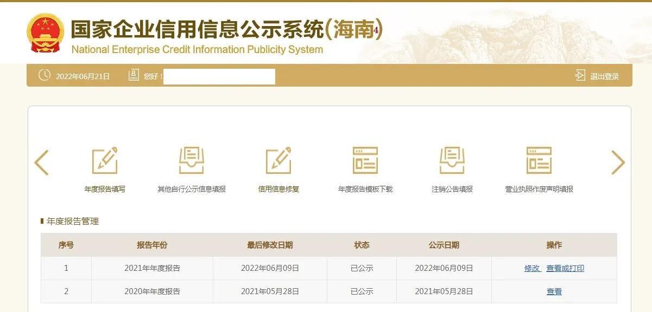The width and height of the screenshot is (652, 312).
Task: Click the 您好 greeting text
Action: coord(152,76)
